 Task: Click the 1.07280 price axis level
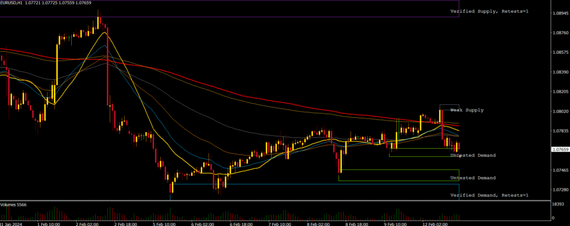tap(559, 190)
